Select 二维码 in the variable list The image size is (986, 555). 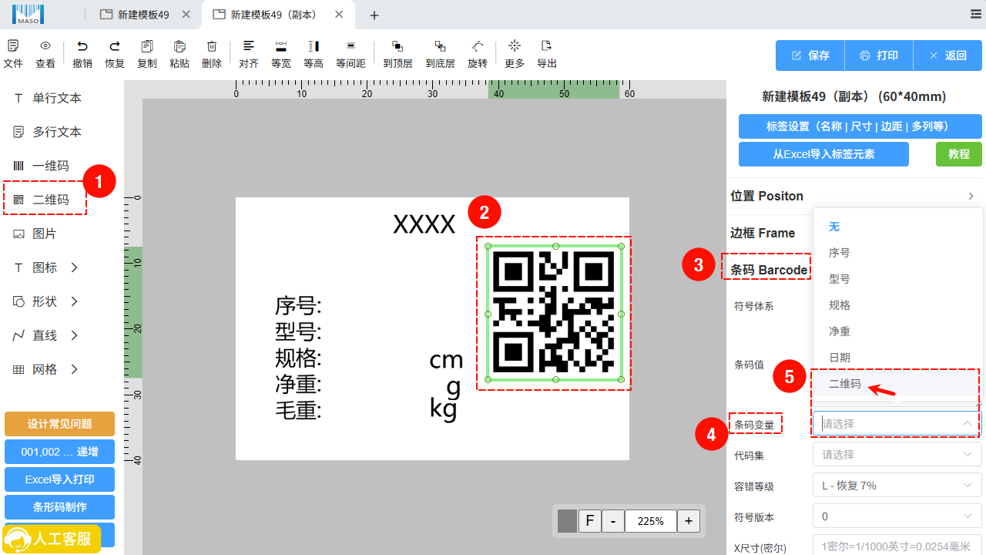coord(898,384)
